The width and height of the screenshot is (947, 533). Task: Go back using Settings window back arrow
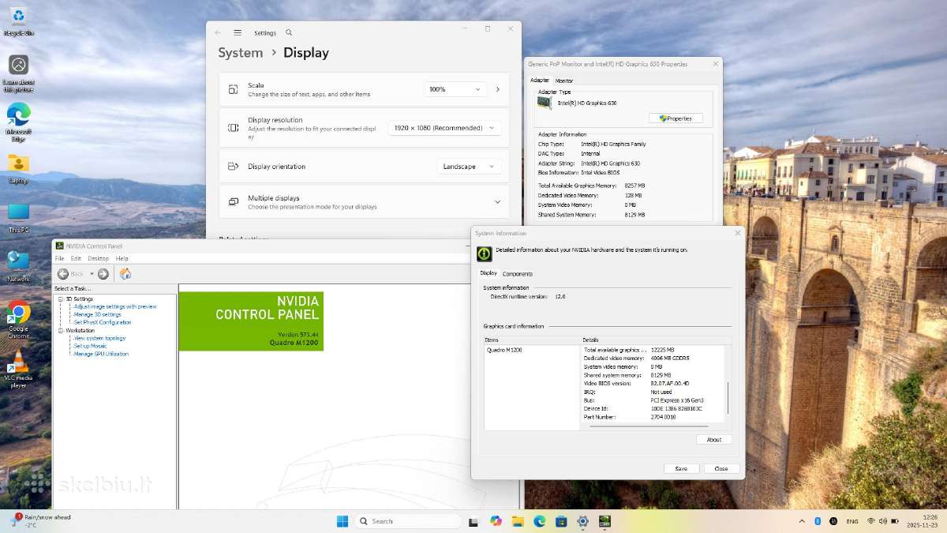tap(218, 33)
